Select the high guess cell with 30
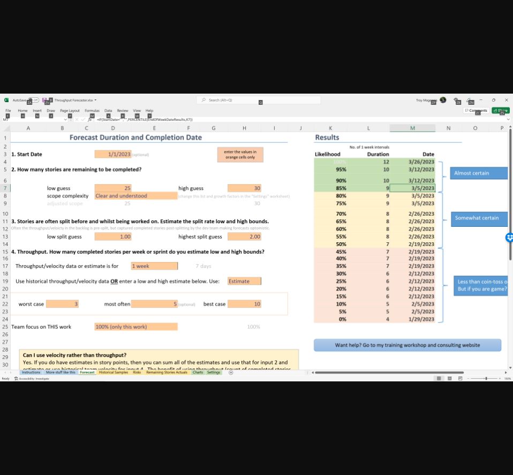 244,188
